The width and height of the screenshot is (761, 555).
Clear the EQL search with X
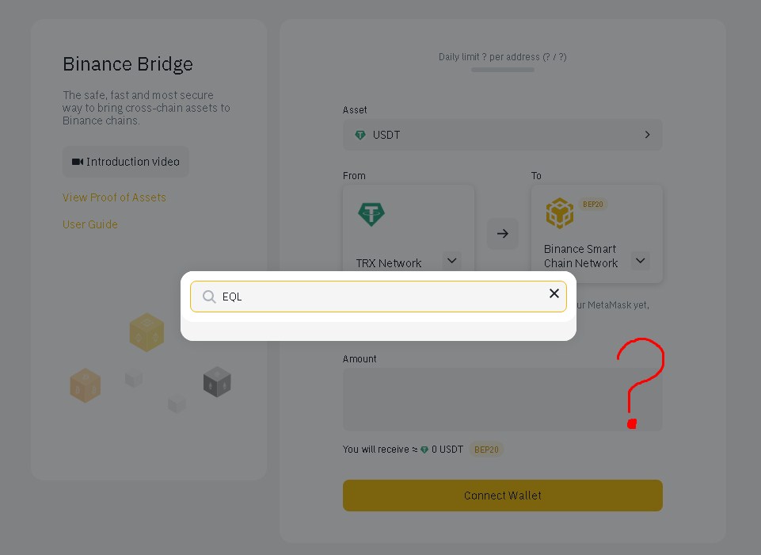point(554,293)
